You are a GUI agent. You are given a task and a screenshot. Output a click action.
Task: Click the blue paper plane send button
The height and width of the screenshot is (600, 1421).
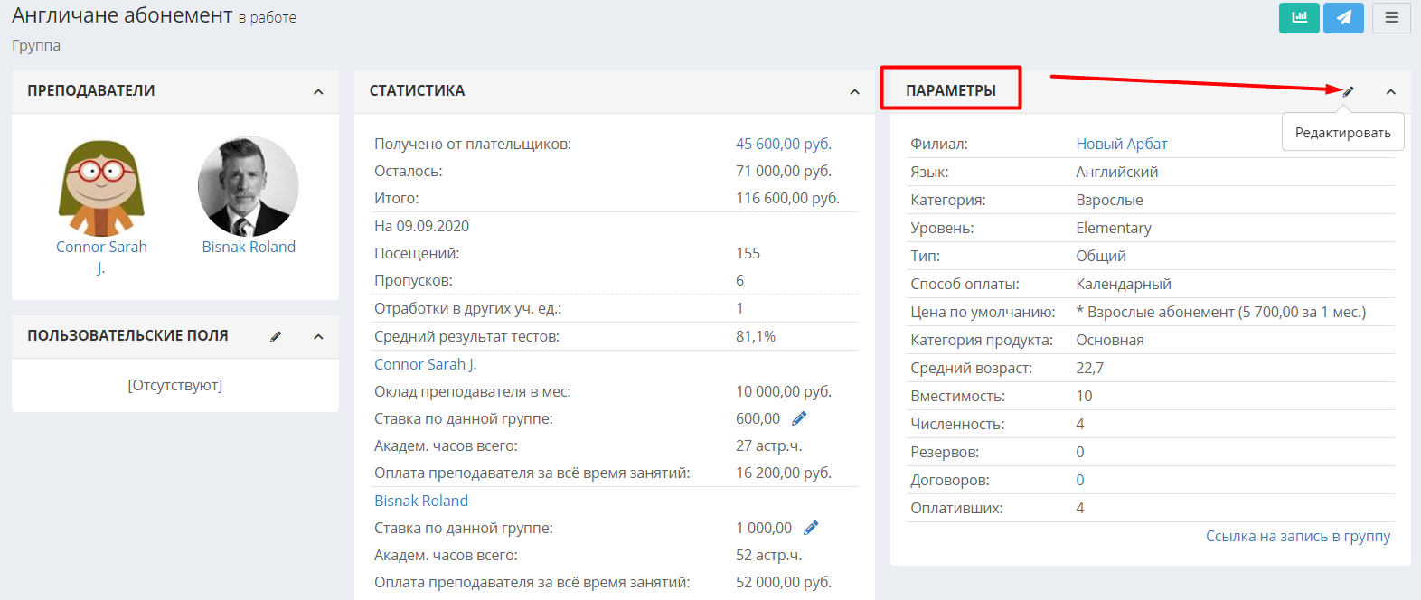coord(1343,17)
